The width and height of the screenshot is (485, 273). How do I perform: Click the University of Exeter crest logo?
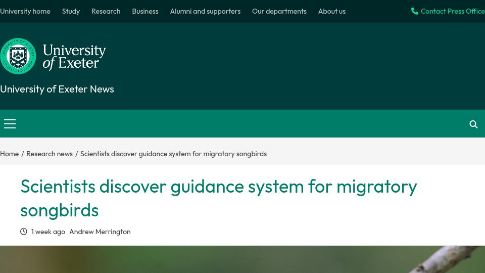[18, 56]
